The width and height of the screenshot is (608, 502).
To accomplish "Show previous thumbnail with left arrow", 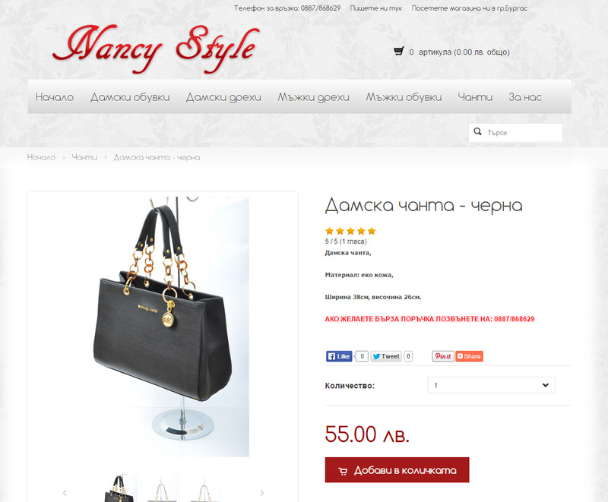I will point(65,493).
